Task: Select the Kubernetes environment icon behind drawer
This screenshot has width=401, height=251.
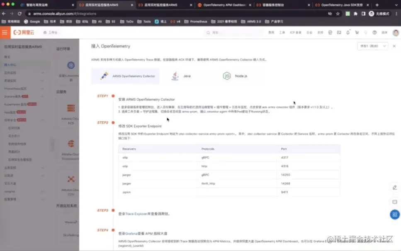Action: 71,65
